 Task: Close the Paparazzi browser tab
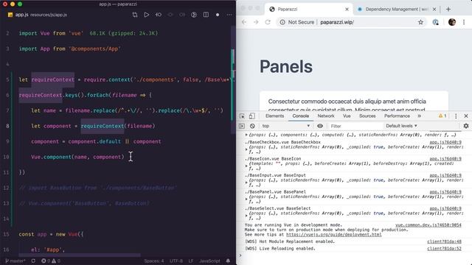(x=347, y=10)
